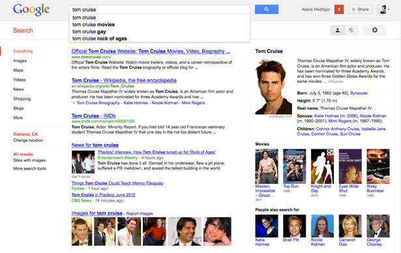Open Tom Cruise Wikipedia result
The height and width of the screenshot is (253, 401).
[x=124, y=80]
